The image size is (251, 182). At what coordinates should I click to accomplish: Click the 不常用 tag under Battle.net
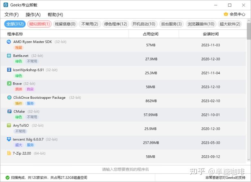click(32, 61)
